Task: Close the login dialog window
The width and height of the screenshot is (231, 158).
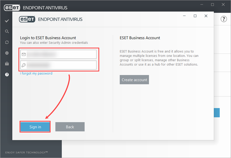Action: point(206,16)
